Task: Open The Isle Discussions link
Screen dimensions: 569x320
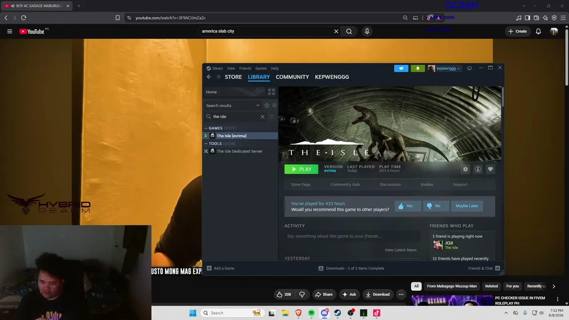Action: click(x=390, y=184)
